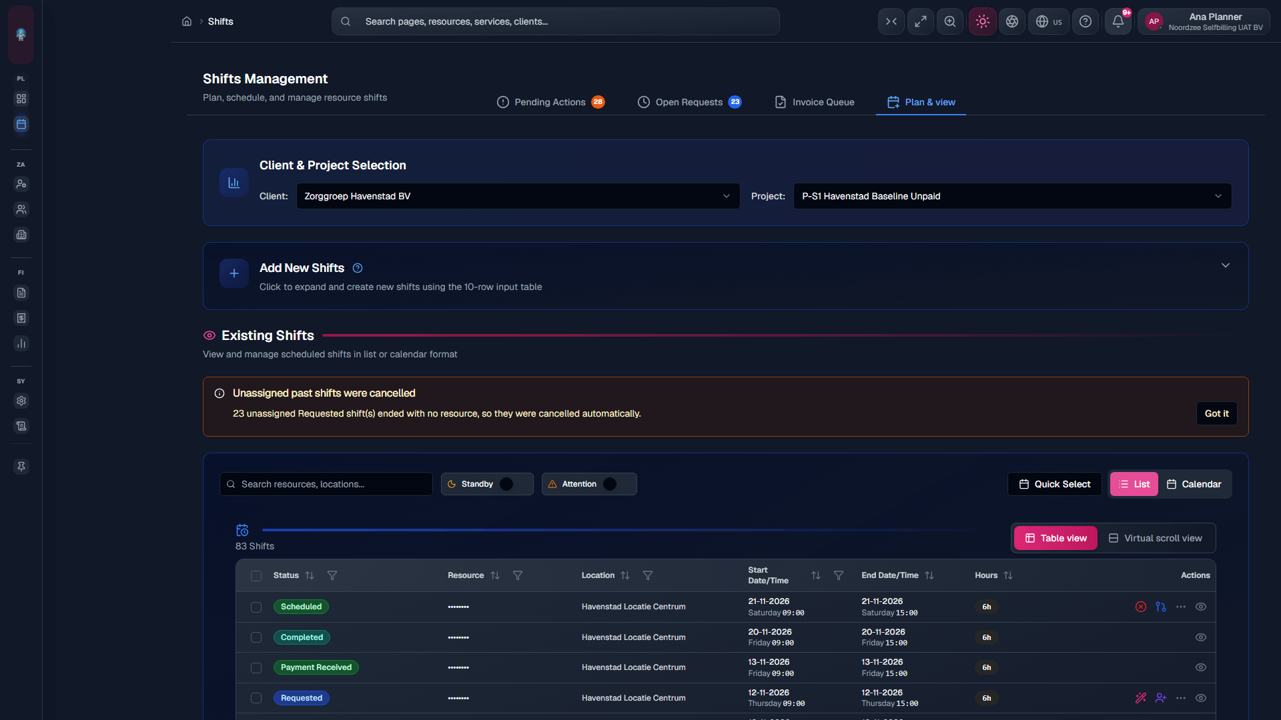Open the document icon under FI
The image size is (1281, 720).
[21, 293]
